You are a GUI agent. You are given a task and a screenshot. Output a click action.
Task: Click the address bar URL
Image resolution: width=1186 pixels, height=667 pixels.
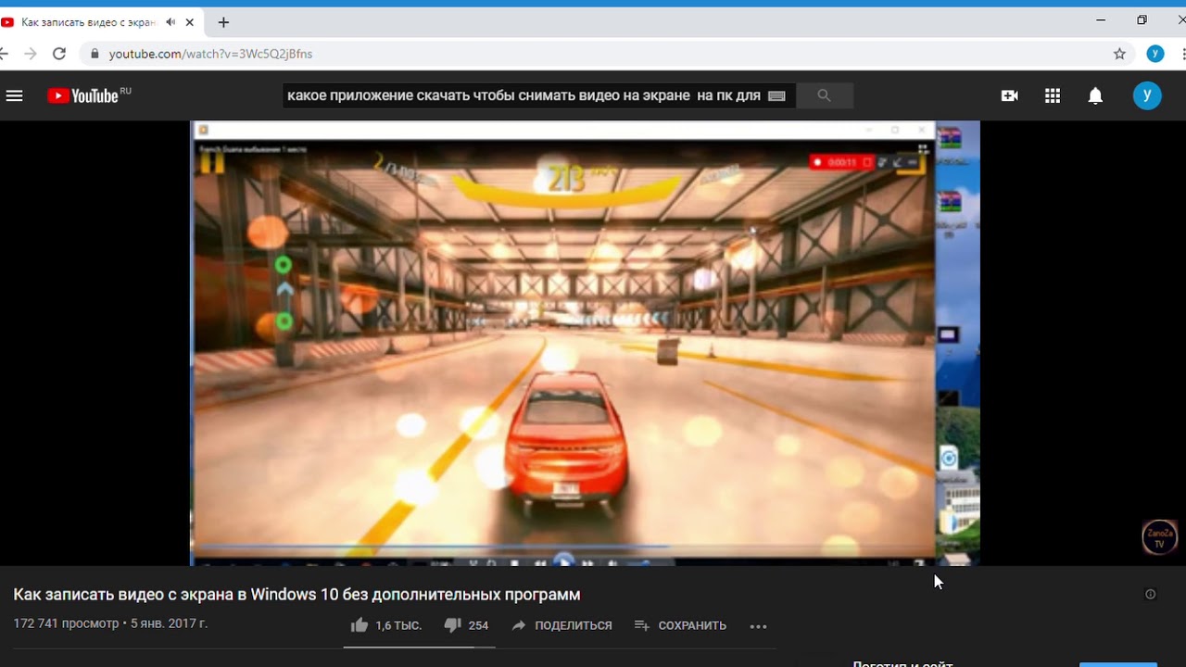point(210,54)
